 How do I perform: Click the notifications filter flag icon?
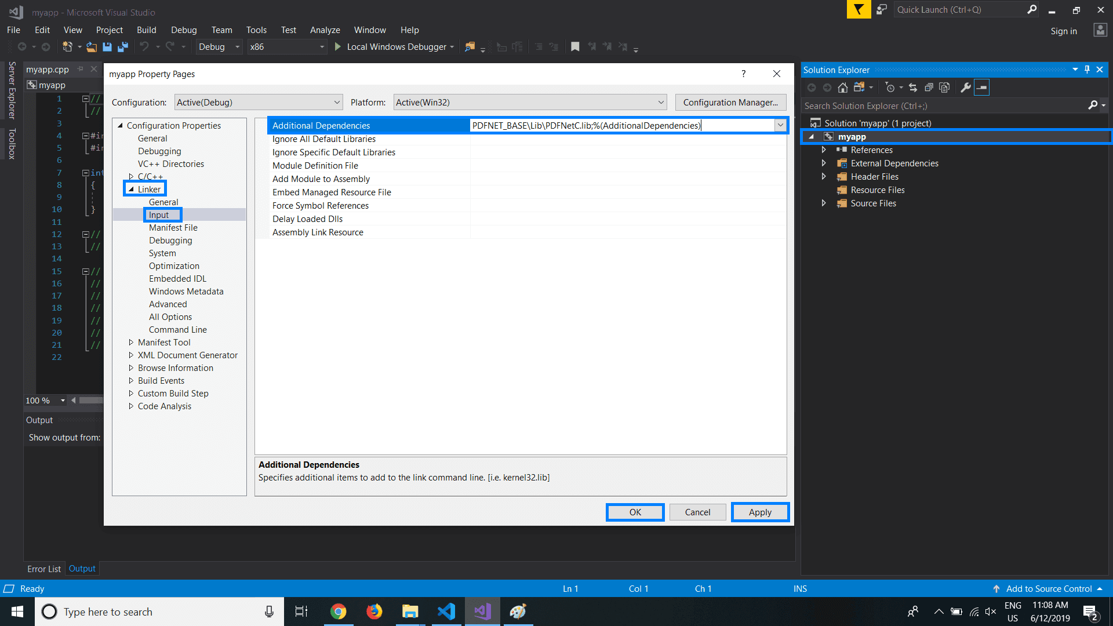(x=859, y=10)
